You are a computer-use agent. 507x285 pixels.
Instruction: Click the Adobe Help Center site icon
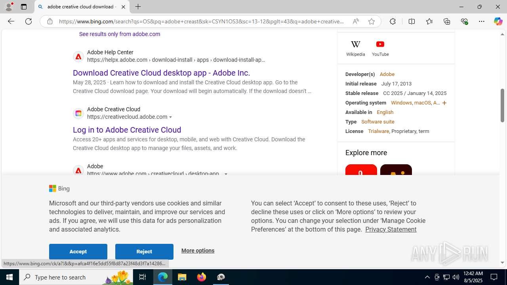(x=78, y=57)
